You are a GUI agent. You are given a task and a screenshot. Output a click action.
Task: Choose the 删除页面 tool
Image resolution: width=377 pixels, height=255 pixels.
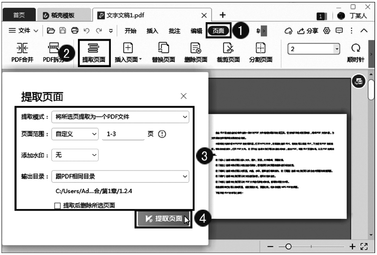coord(196,52)
